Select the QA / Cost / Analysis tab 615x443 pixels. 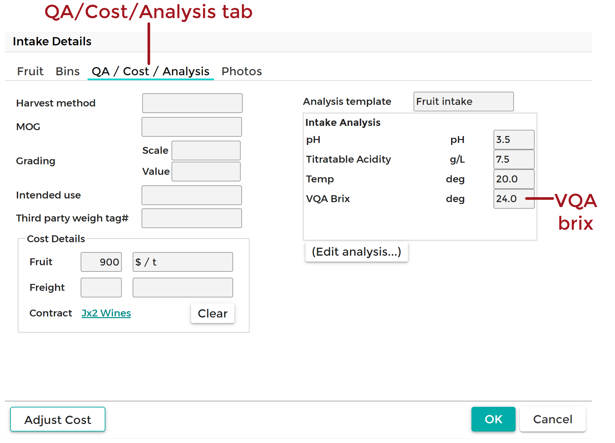click(150, 71)
